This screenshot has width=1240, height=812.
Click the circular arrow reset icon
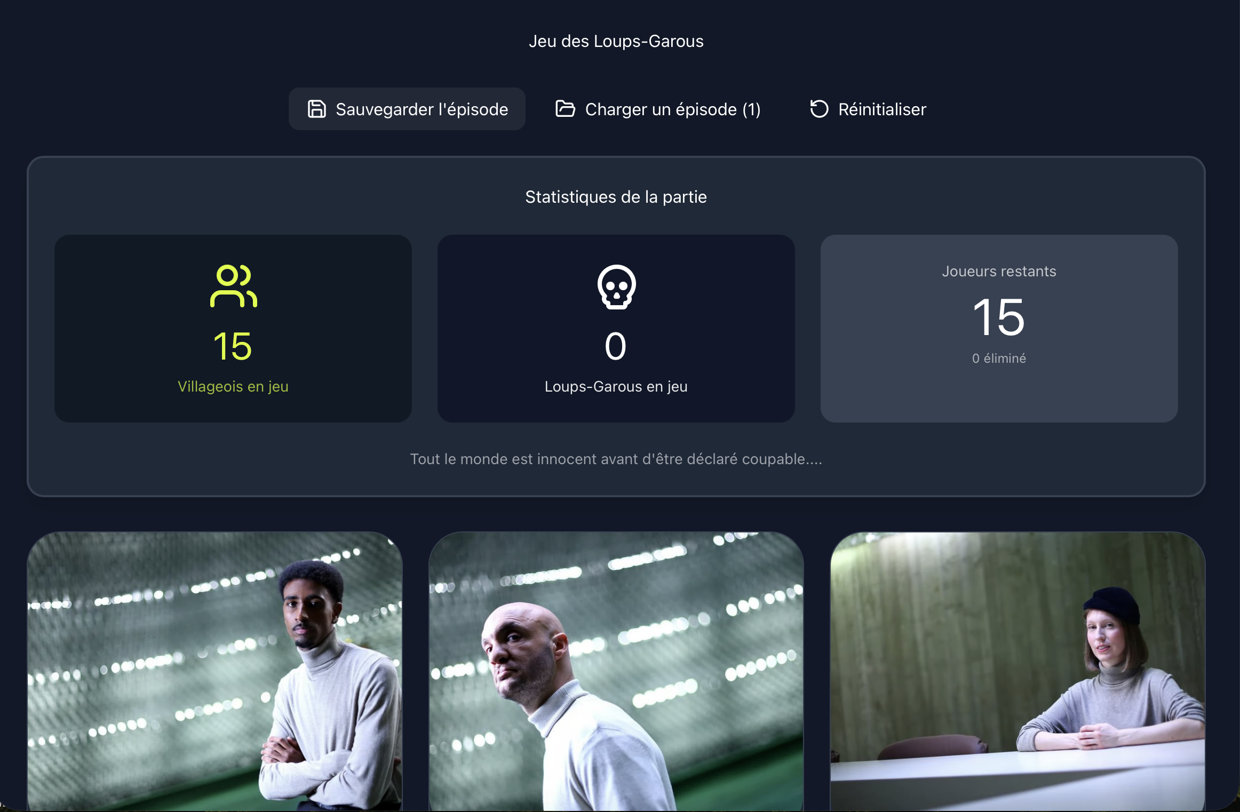coord(819,109)
